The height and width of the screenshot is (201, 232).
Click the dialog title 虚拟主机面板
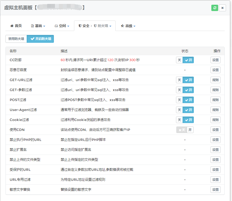[18, 8]
